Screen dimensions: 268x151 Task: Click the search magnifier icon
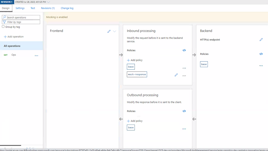tap(5, 17)
